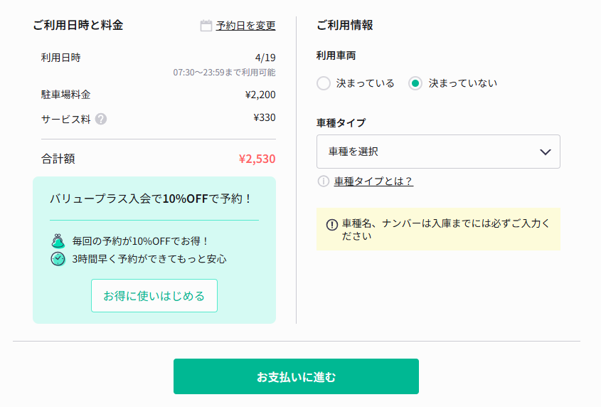Select the 決まっている radio button

click(324, 83)
